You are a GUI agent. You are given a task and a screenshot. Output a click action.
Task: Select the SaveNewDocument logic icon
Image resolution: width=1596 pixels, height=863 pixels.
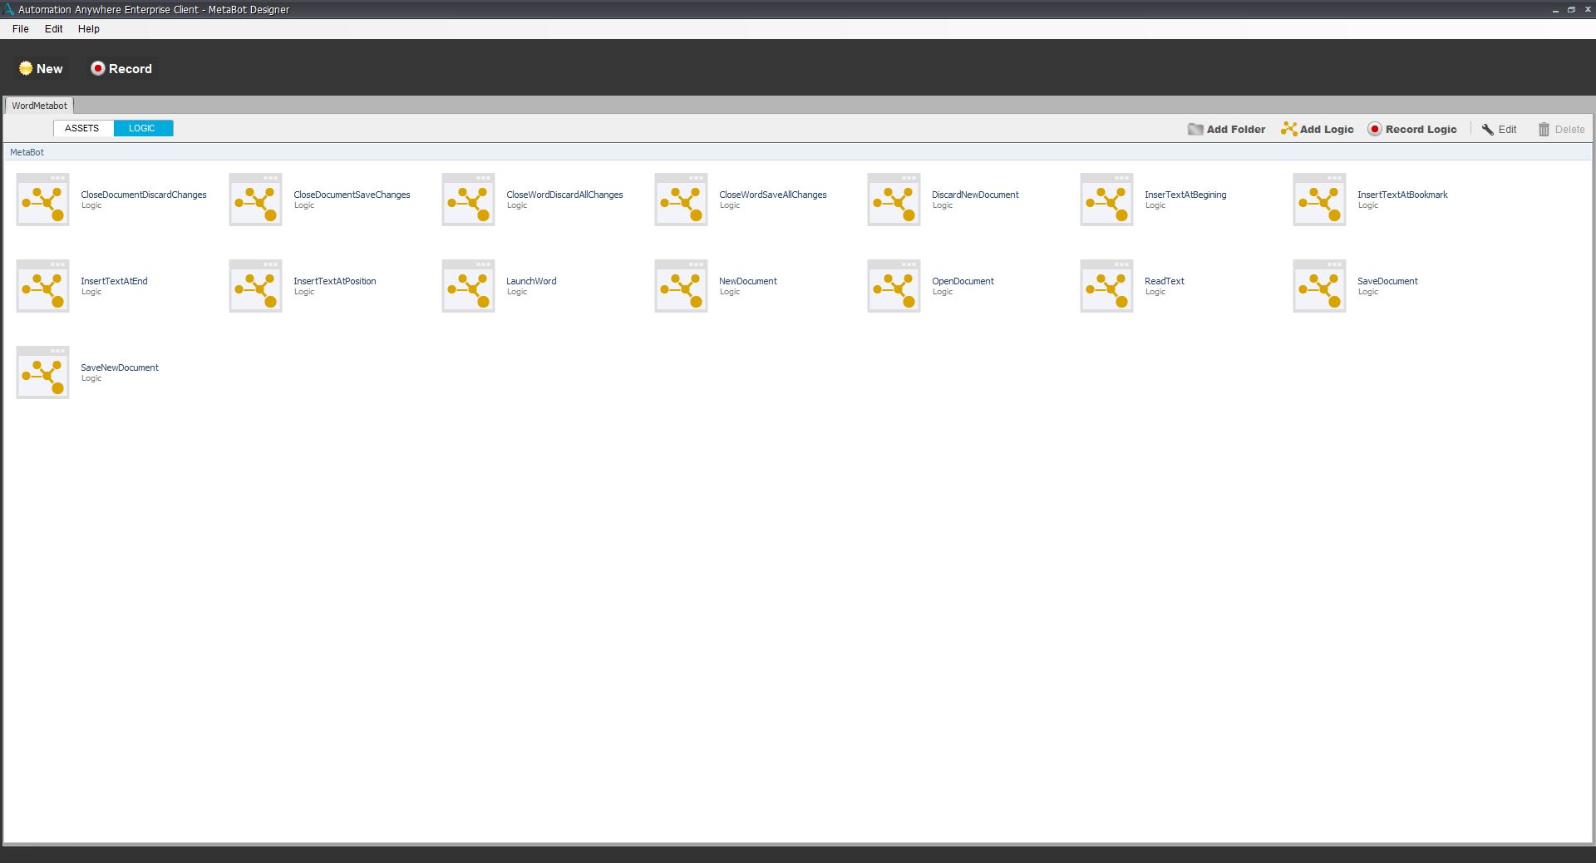pos(42,372)
